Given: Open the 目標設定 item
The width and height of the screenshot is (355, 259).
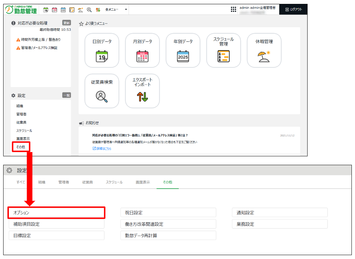Looking at the screenshot, I should (x=56, y=235).
